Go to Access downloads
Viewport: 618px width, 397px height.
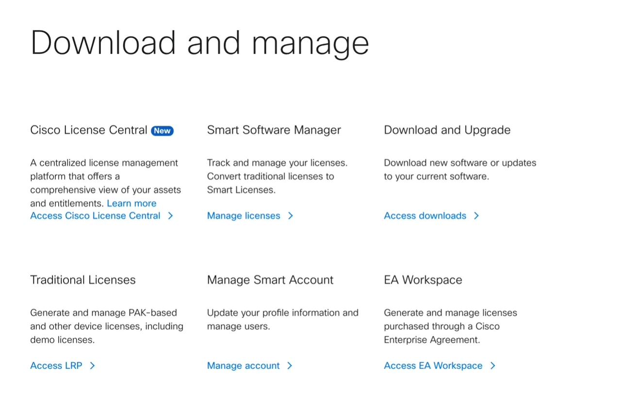pos(425,216)
